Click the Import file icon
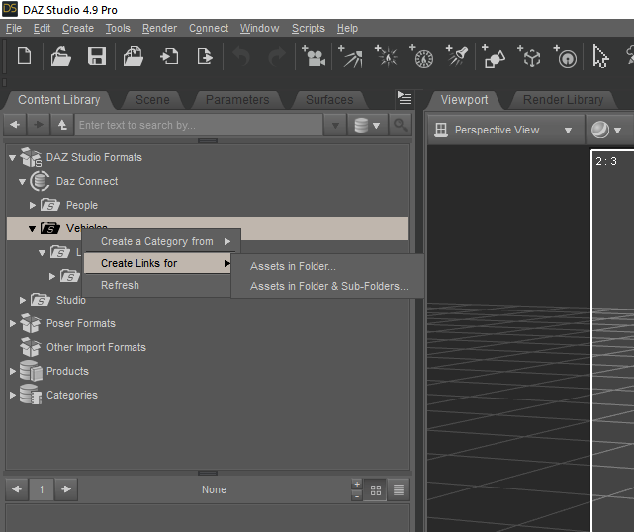634x532 pixels. pos(169,56)
